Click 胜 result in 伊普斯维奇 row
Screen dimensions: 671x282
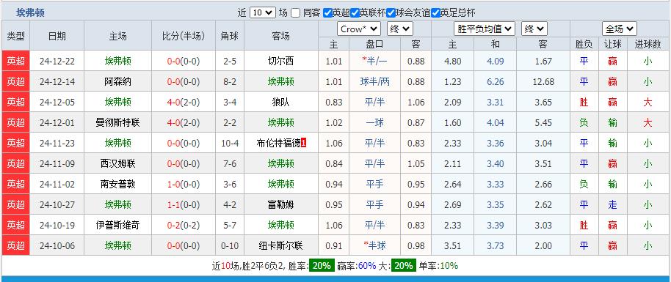[x=584, y=225]
